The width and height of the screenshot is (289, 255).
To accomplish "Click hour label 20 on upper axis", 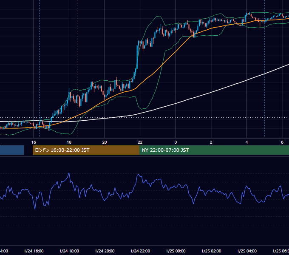I will pos(105,142).
